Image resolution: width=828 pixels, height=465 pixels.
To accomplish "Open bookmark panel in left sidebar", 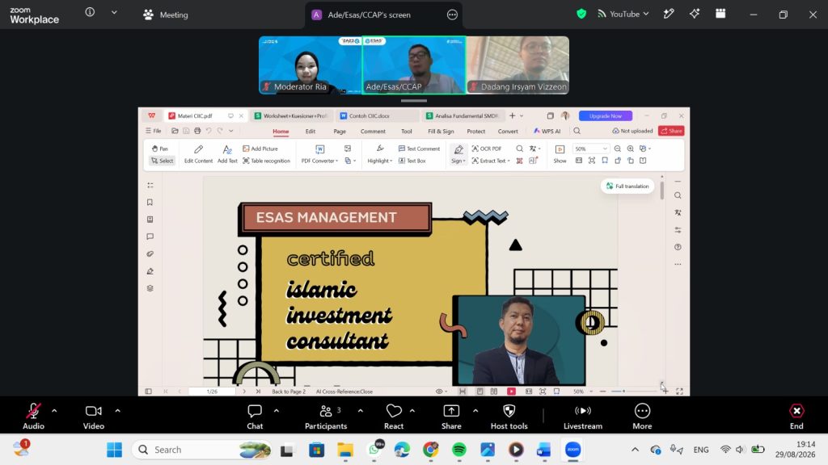I will point(150,203).
